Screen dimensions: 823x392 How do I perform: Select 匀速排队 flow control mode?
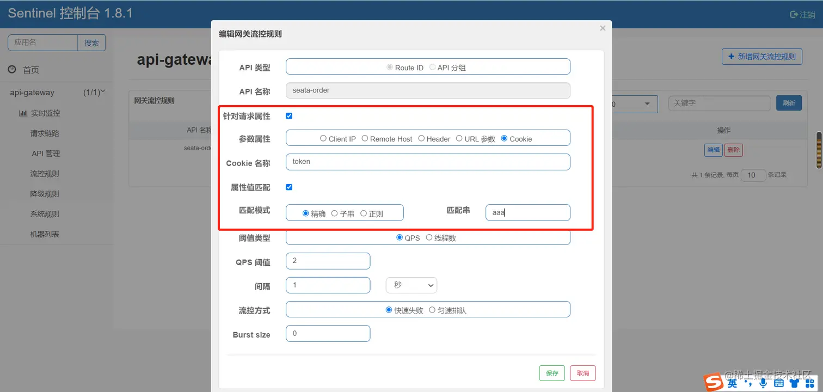click(x=432, y=310)
